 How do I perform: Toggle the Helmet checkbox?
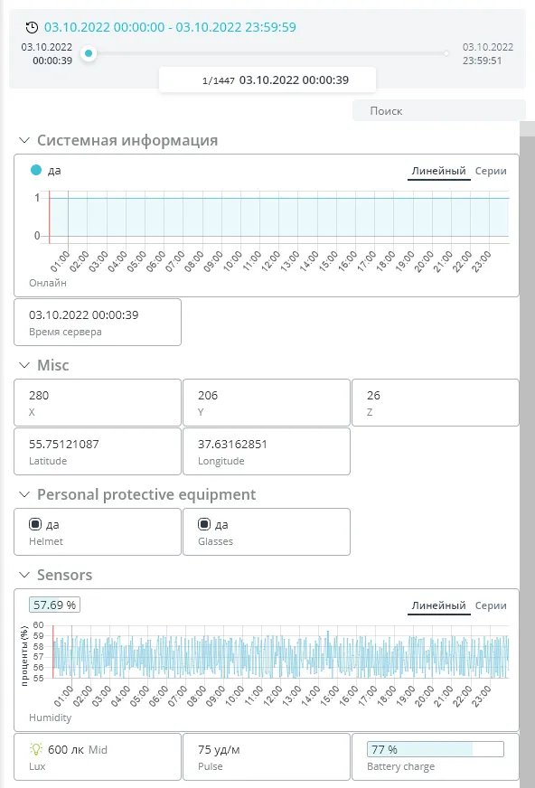pyautogui.click(x=35, y=524)
